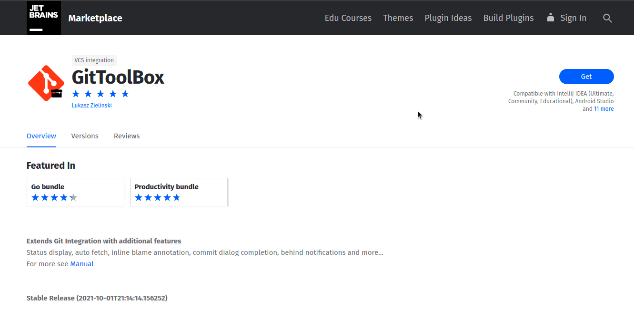
Task: Select the fifth star in GitToolBox rating
Action: (x=125, y=94)
